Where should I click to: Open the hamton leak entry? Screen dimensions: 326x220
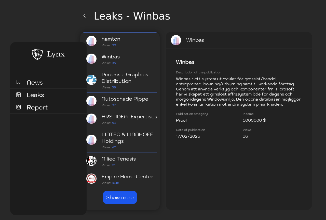pos(120,41)
